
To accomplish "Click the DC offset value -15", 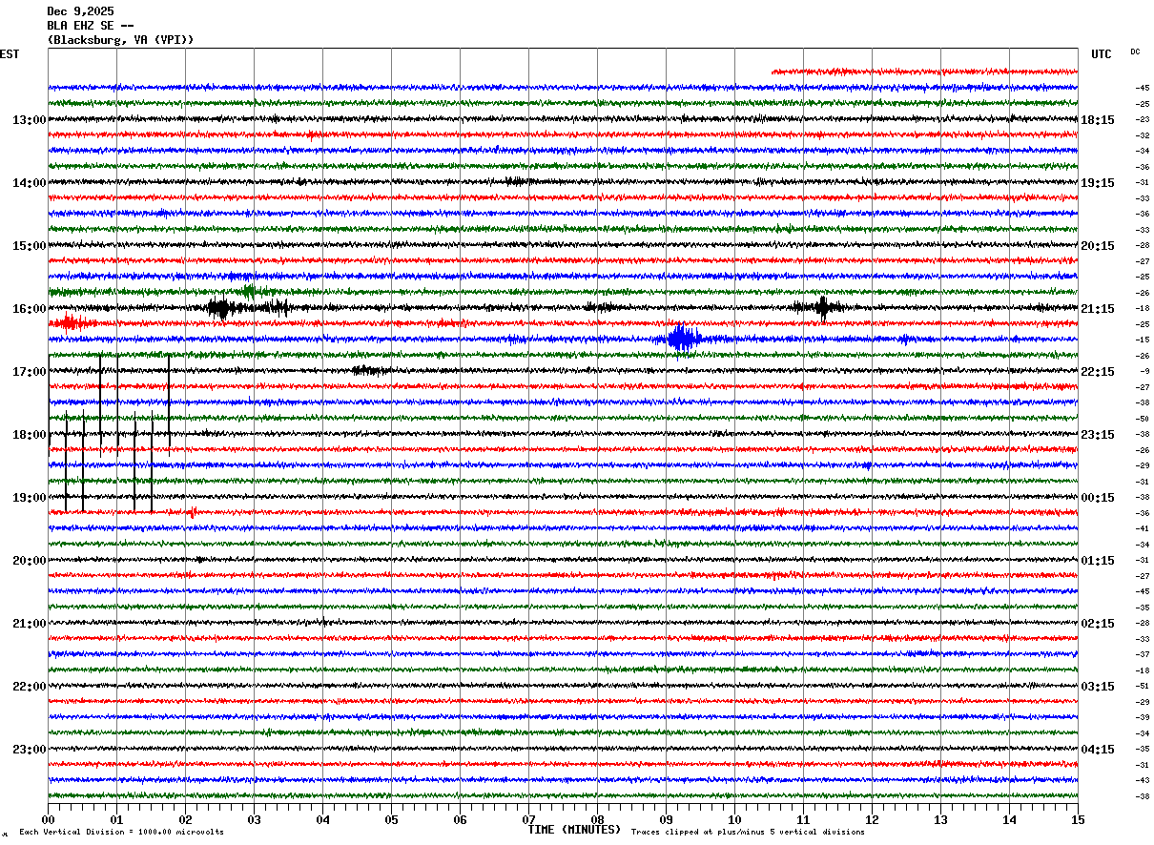I will pos(1143,340).
